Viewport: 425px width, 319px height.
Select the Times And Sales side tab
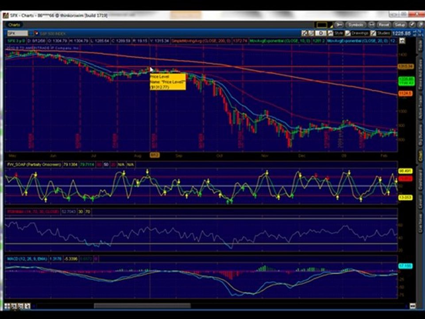coord(421,74)
